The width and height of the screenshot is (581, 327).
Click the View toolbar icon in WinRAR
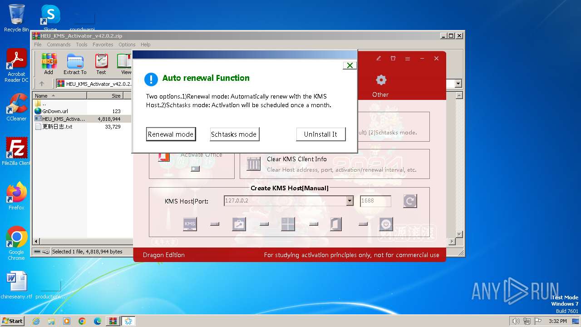(x=125, y=64)
